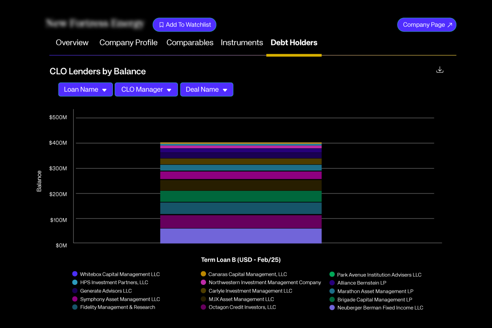Click the Marathon Asset Management legend dot
The image size is (492, 328).
tap(332, 291)
